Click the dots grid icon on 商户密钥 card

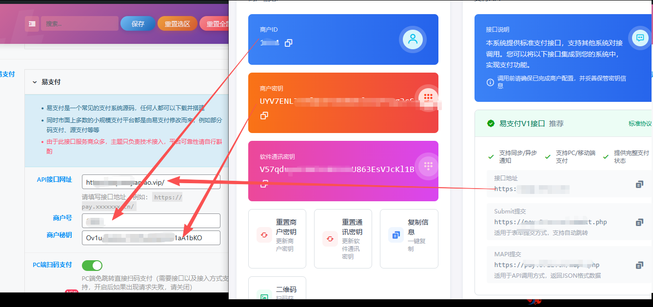coord(428,96)
